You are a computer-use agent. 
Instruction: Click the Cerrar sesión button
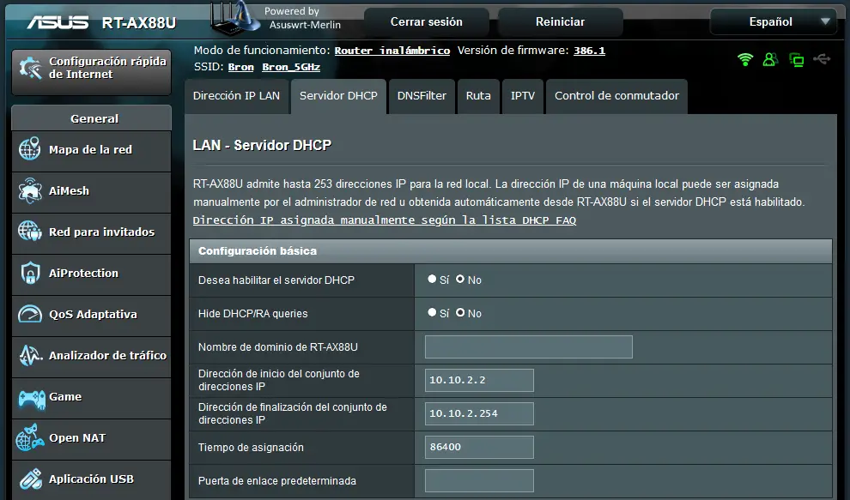coord(427,21)
